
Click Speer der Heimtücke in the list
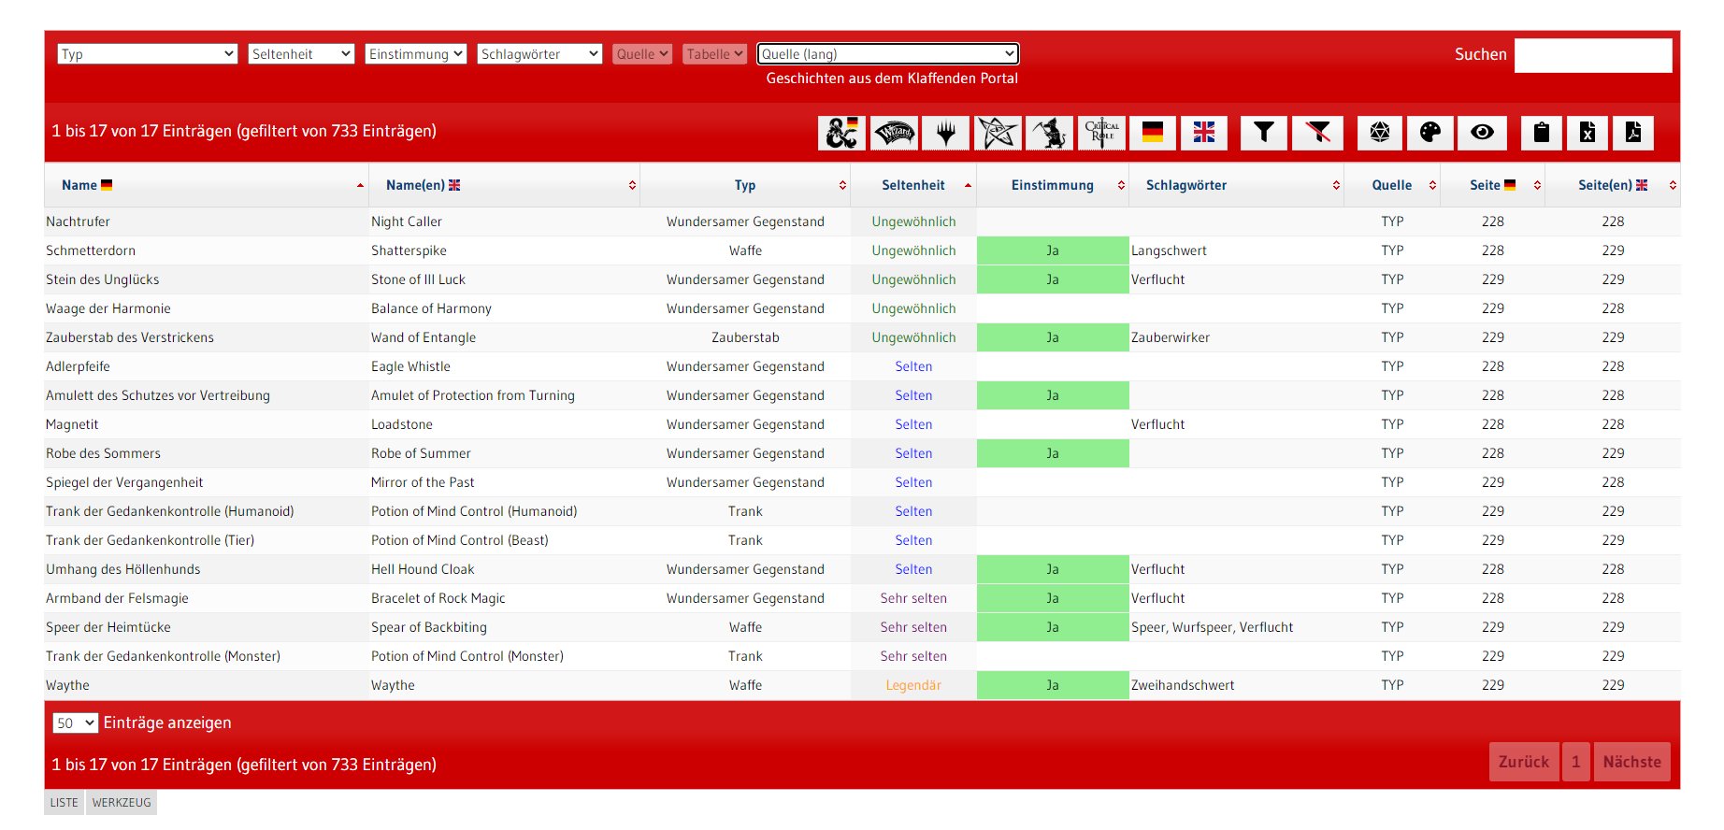pyautogui.click(x=108, y=627)
